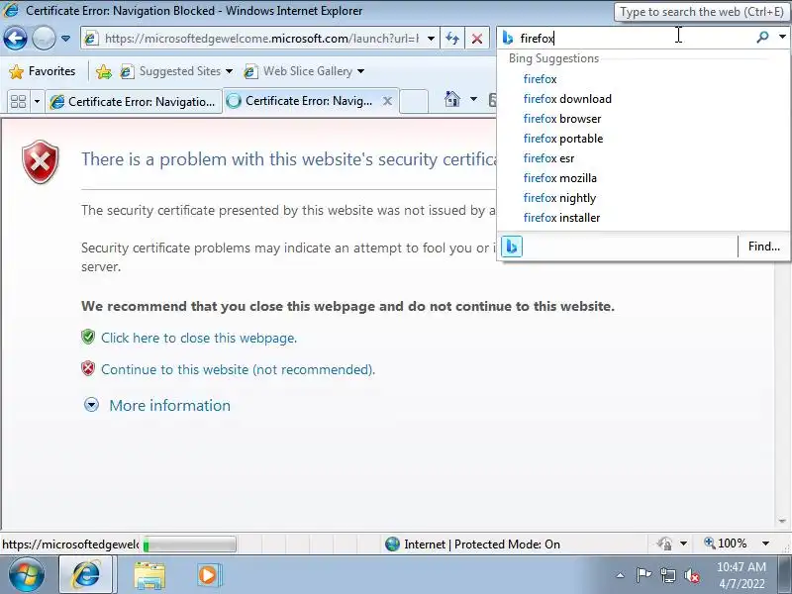Click the search box containing firefox

click(627, 39)
